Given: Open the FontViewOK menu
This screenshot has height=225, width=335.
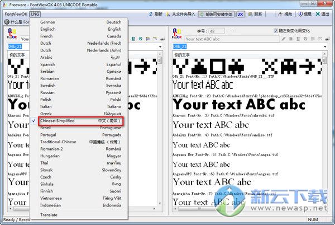Looking at the screenshot, I should (x=16, y=14).
